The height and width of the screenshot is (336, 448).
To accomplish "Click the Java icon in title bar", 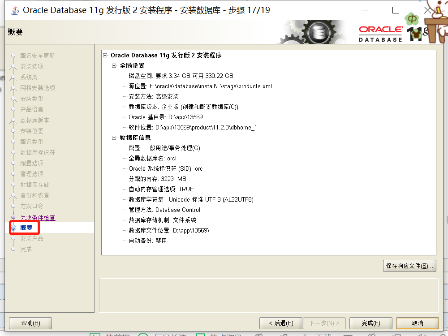I will pyautogui.click(x=15, y=10).
